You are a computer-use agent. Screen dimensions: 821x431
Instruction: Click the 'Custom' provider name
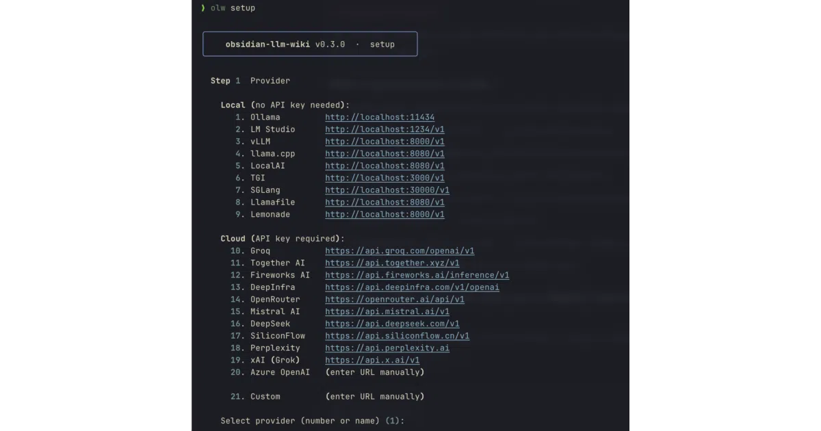click(x=265, y=396)
